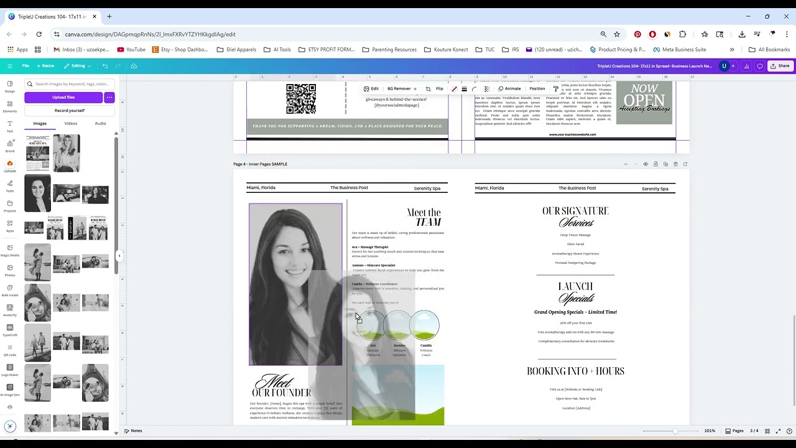The image size is (796, 448).
Task: Open border style options
Action: 464,89
